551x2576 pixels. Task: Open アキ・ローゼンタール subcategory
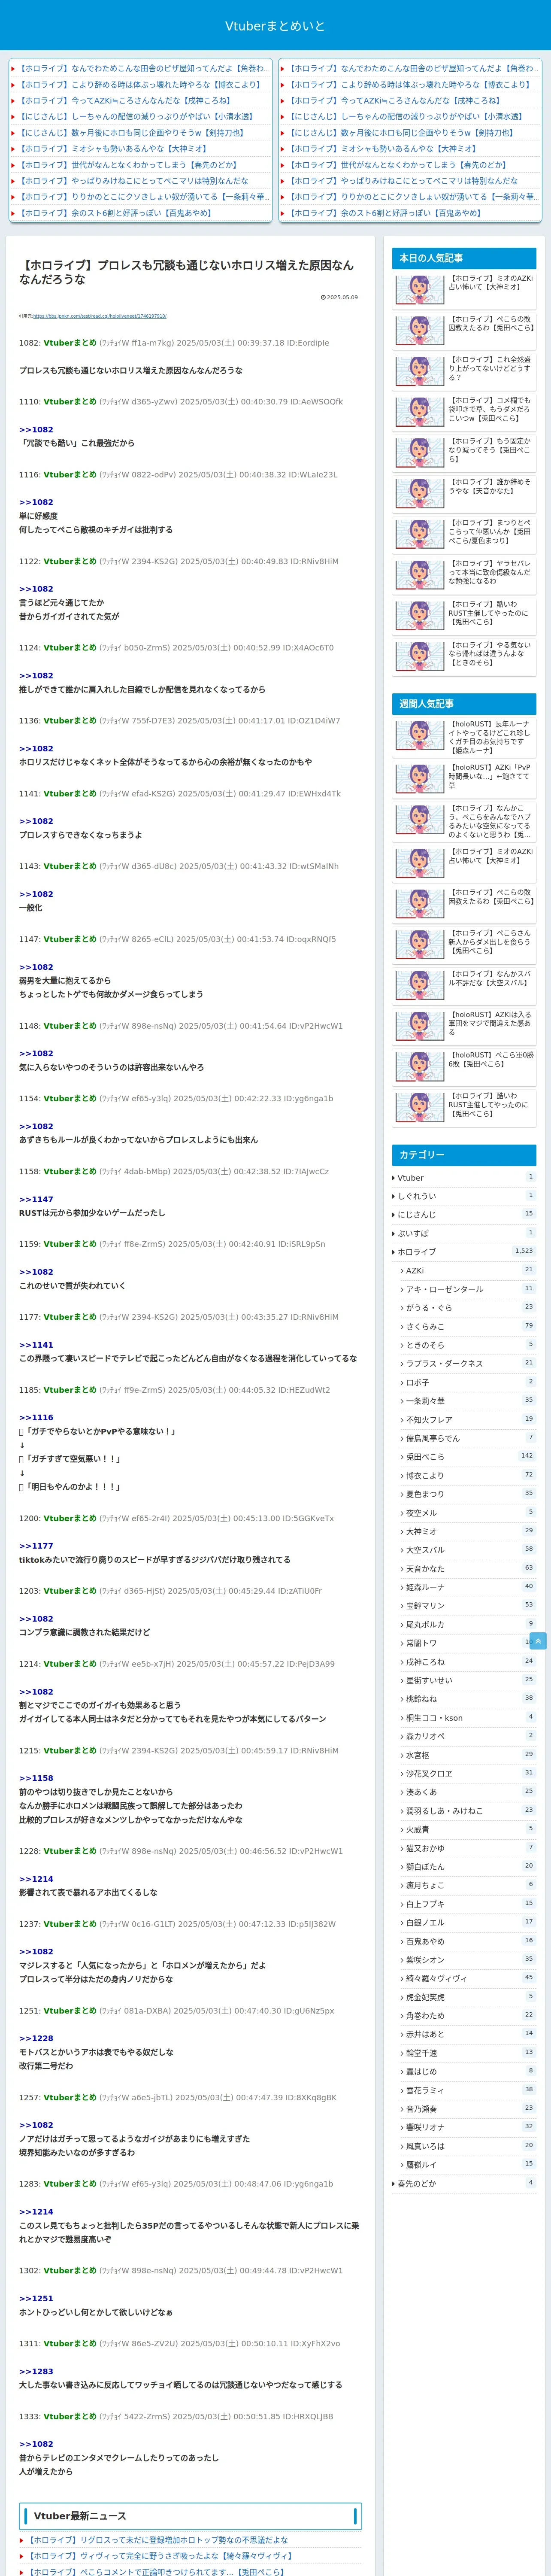click(468, 1289)
